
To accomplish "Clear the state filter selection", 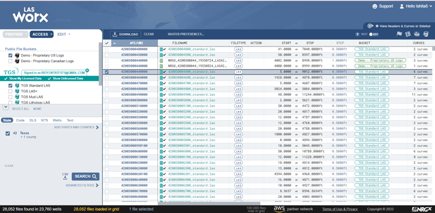I will coord(9,166).
